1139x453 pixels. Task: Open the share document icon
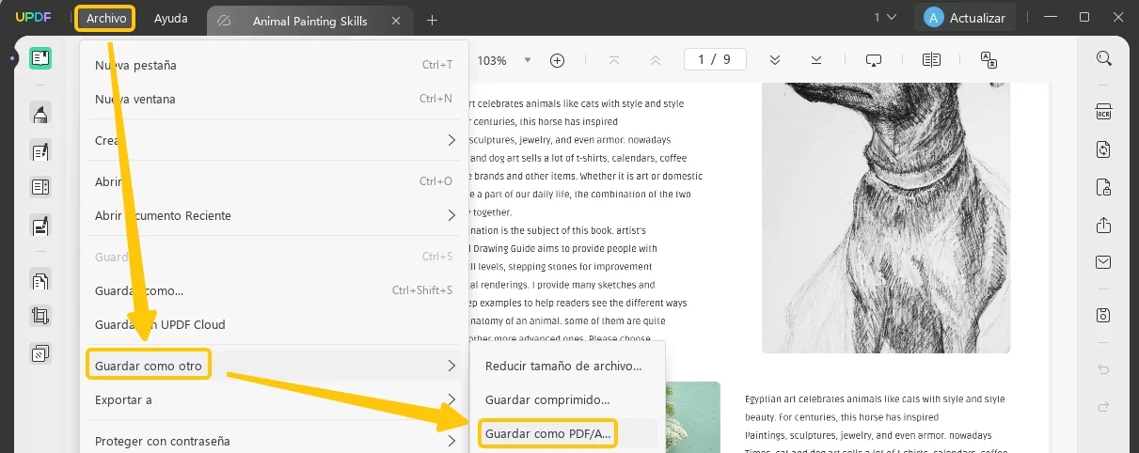pyautogui.click(x=1103, y=225)
